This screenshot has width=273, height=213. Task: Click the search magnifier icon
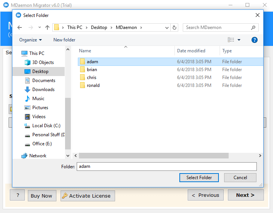point(253,27)
